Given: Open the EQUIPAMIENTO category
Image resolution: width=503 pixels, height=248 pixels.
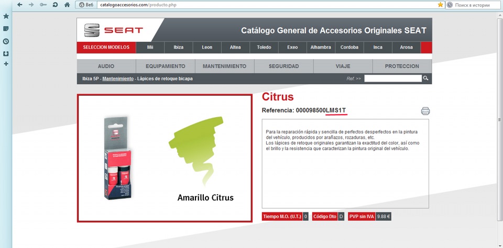Looking at the screenshot, I should (166, 66).
